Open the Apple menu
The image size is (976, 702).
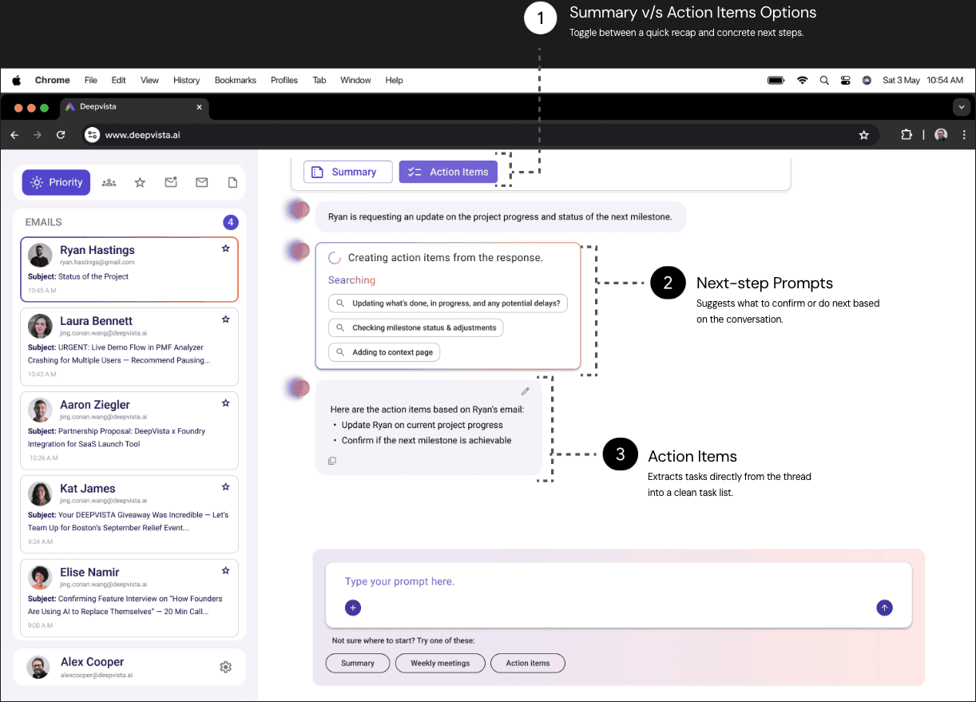click(x=17, y=80)
